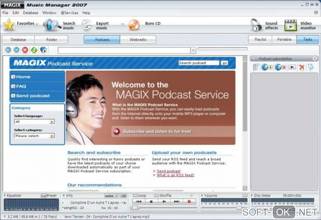Start playback with the play button
The height and width of the screenshot is (220, 321).
point(164,201)
